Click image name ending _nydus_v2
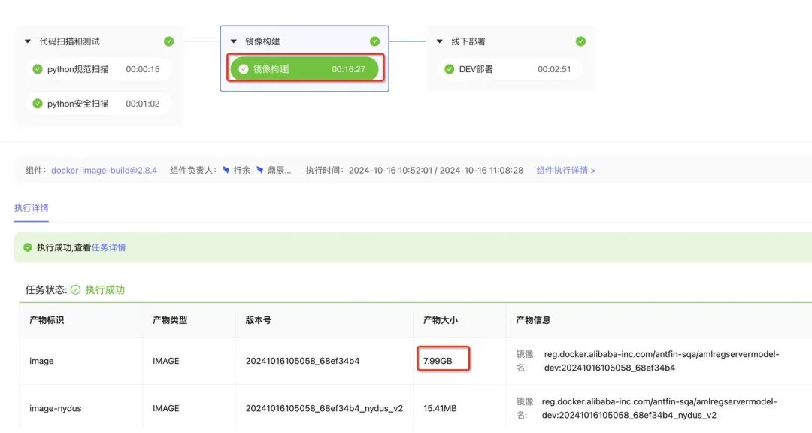812x433 pixels. click(x=659, y=409)
